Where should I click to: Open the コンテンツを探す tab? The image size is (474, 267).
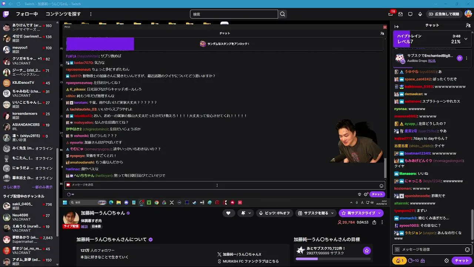(63, 14)
